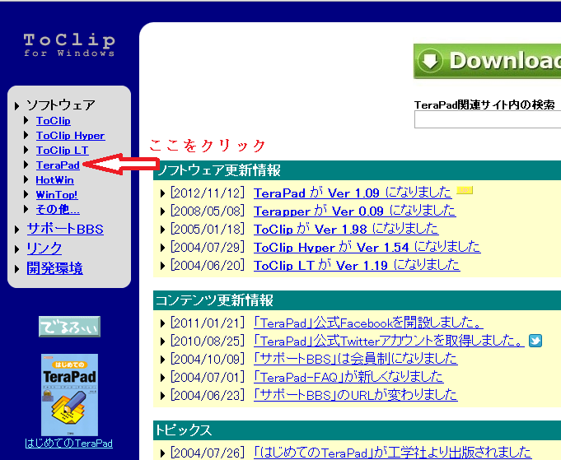Open the WinTop! sidebar link
Viewport: 561px width, 460px height.
click(x=57, y=195)
